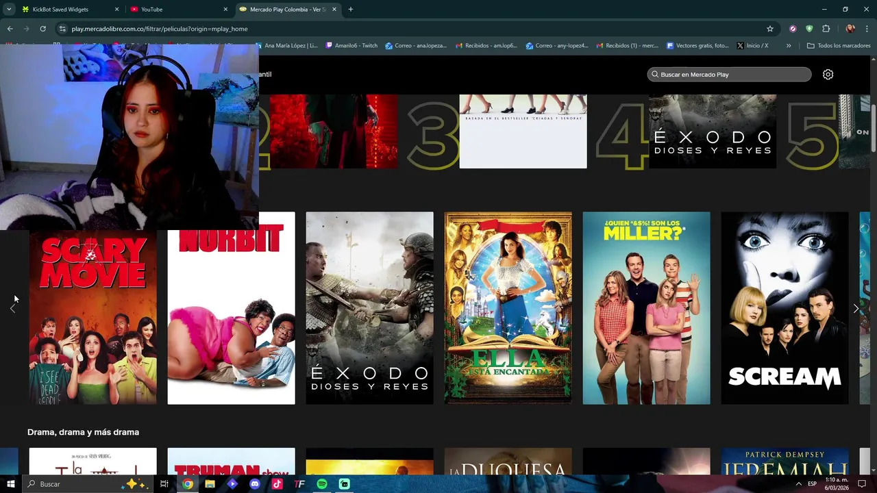Image resolution: width=877 pixels, height=493 pixels.
Task: Open Correo - any-lopez4 bookmark
Action: point(557,46)
